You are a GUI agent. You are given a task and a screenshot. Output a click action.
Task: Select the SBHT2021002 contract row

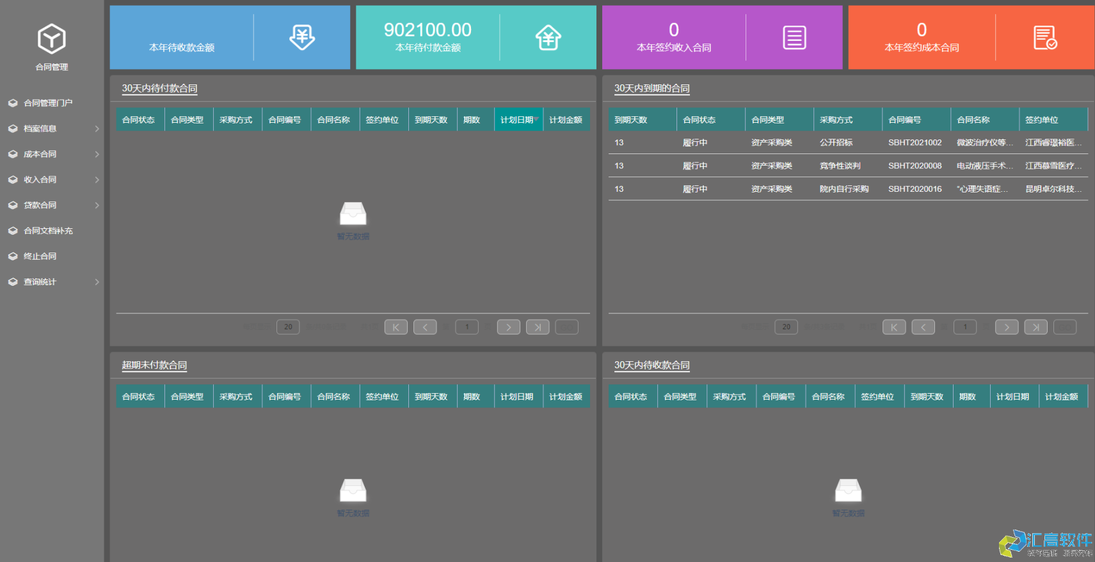(x=915, y=143)
